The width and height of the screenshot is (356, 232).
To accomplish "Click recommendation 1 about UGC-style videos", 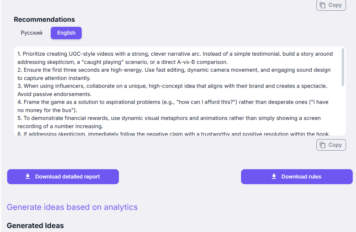I will click(x=175, y=58).
